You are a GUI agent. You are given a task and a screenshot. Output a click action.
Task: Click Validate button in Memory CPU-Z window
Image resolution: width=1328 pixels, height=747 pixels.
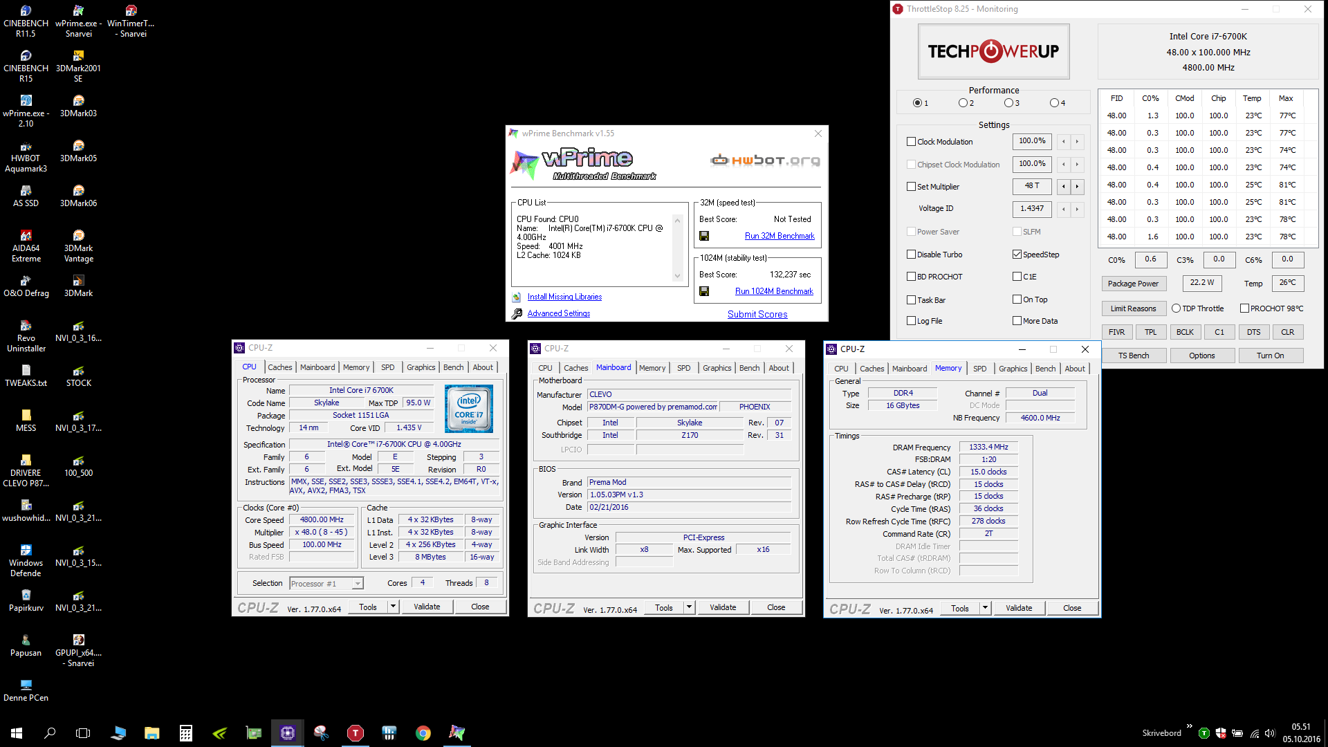click(1019, 608)
